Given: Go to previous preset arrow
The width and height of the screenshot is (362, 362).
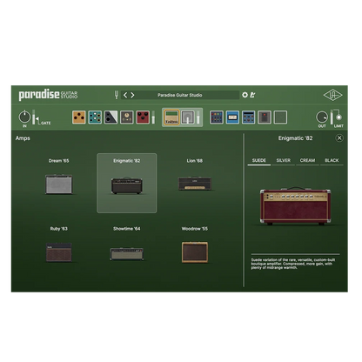Looking at the screenshot, I should (x=125, y=95).
